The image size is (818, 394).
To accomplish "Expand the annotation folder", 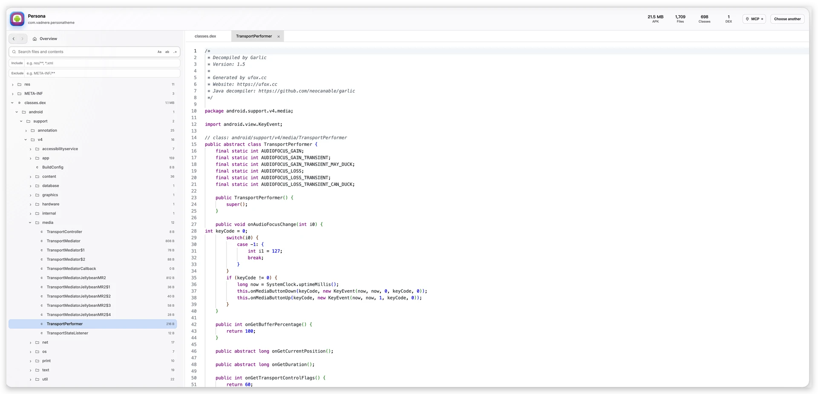I will click(x=26, y=131).
